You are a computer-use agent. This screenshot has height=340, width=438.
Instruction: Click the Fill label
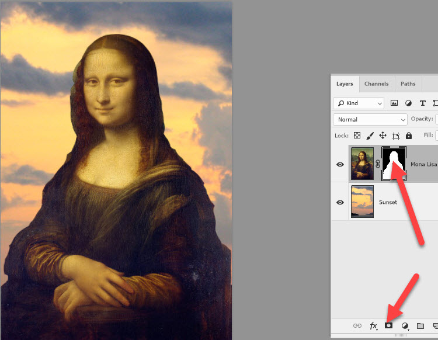(x=428, y=135)
